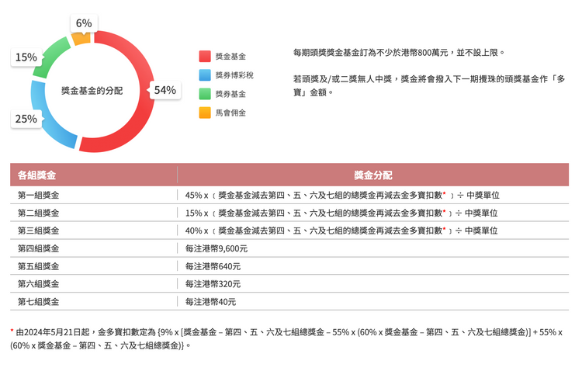Click the 馬會佣金 legend label

(230, 113)
